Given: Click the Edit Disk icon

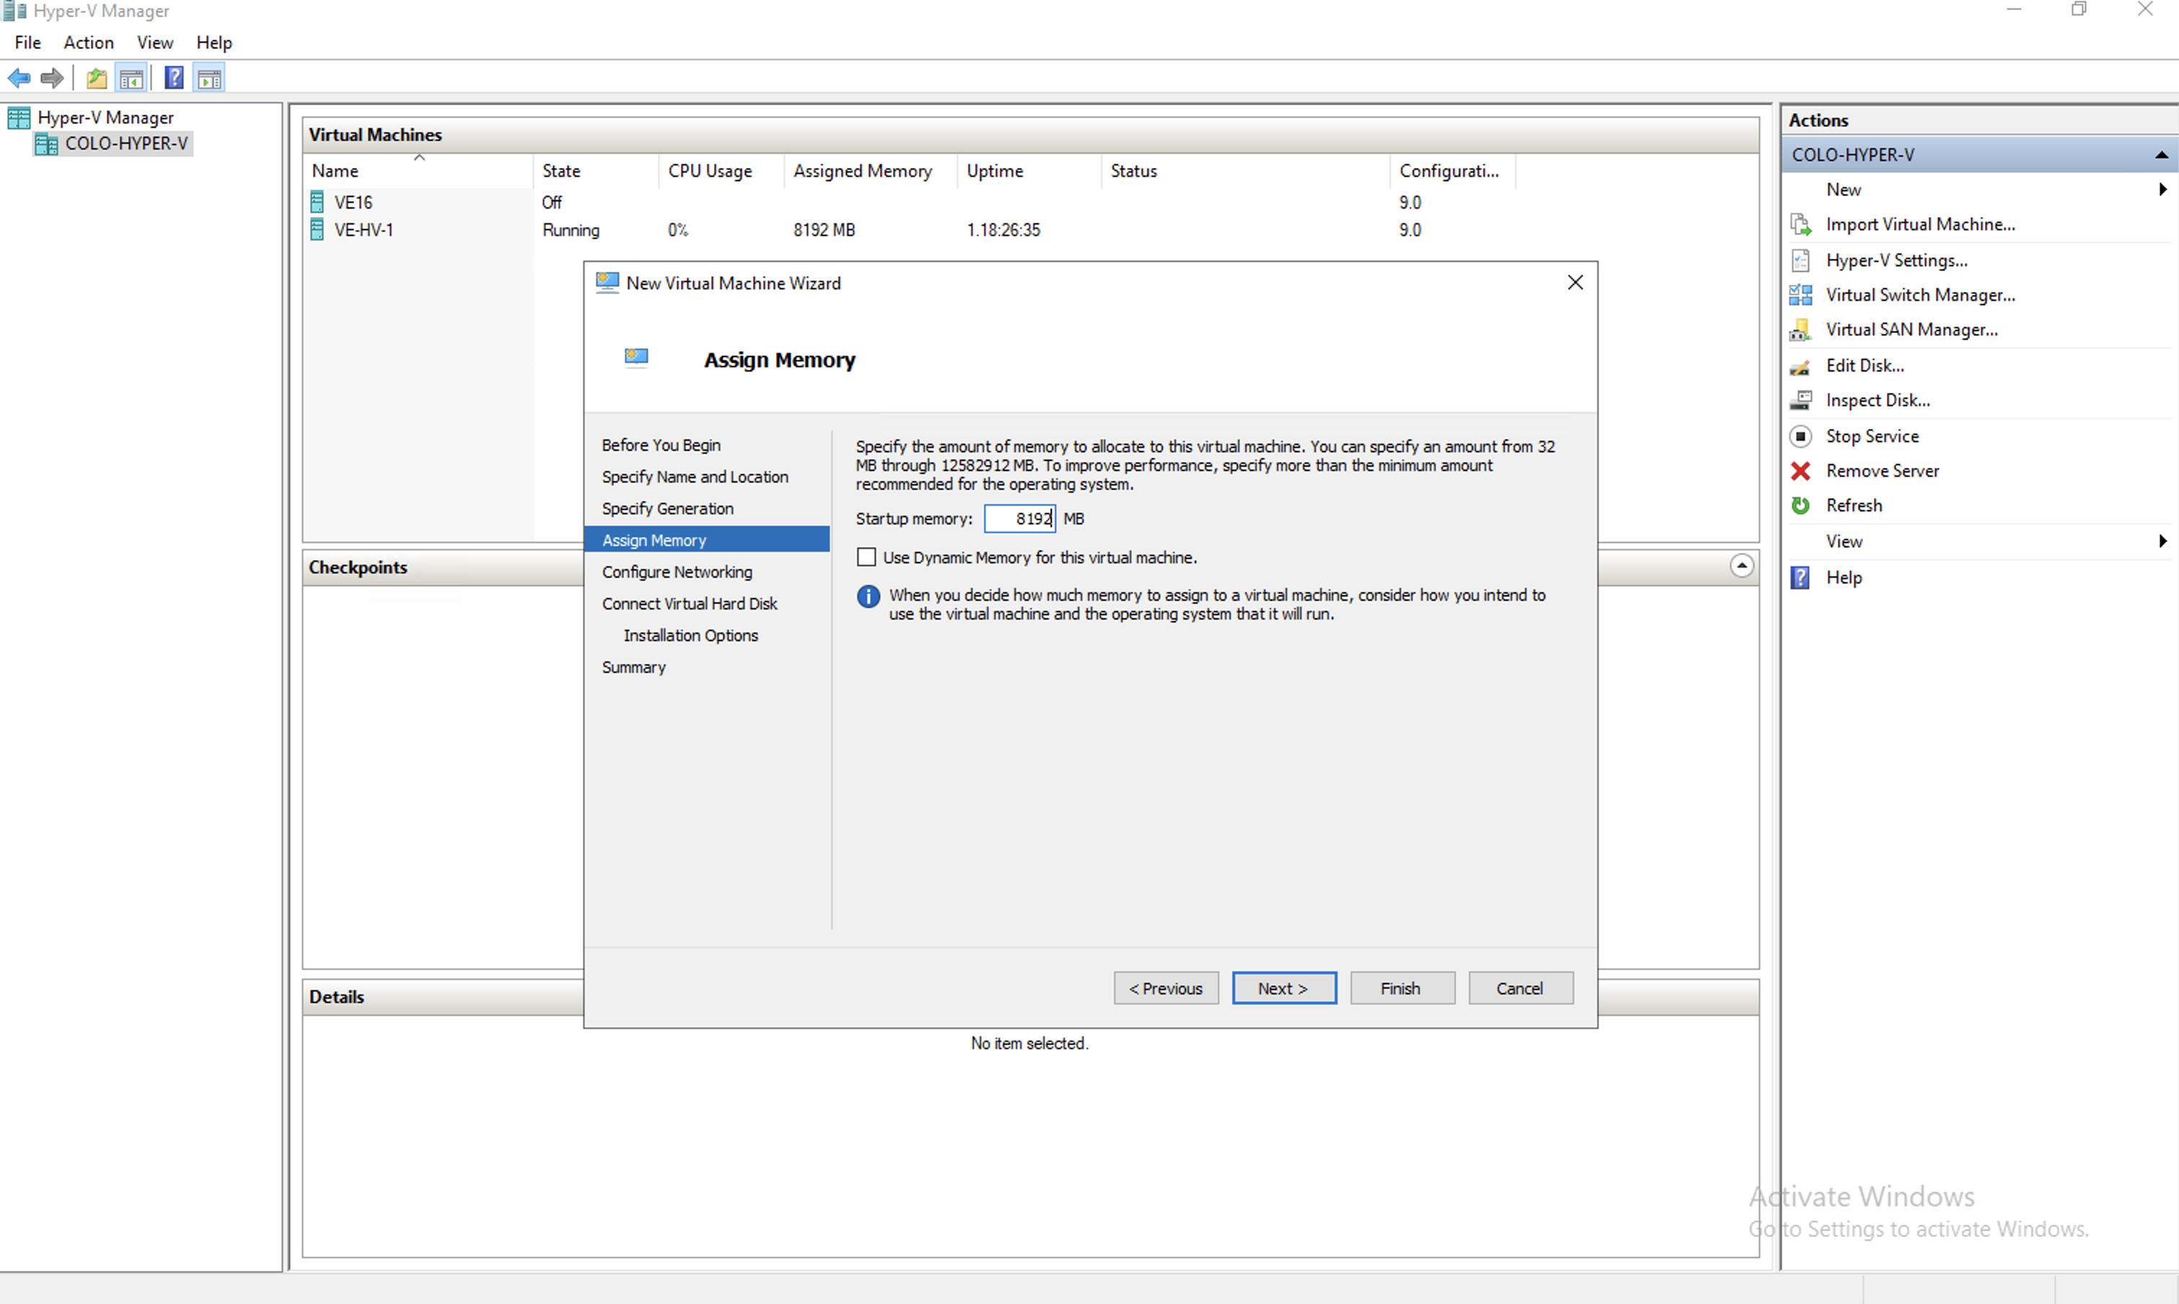Looking at the screenshot, I should click(x=1800, y=366).
